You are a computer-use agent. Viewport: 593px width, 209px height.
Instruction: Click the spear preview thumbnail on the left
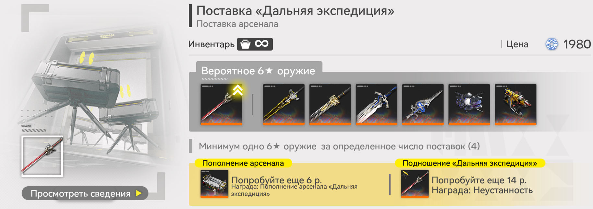click(x=42, y=156)
